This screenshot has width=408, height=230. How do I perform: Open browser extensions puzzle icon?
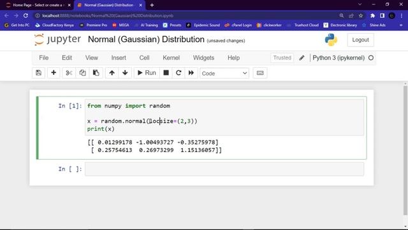coord(372,15)
